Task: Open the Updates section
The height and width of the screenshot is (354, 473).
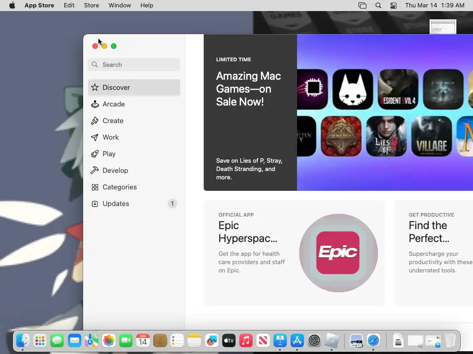Action: [134, 203]
